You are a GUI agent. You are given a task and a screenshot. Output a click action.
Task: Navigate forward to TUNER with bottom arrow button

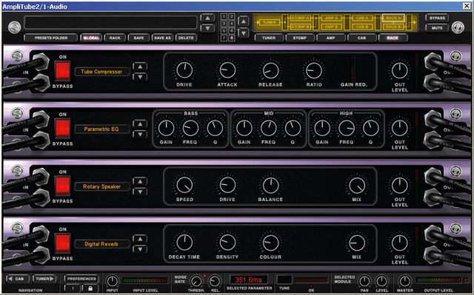[44, 279]
